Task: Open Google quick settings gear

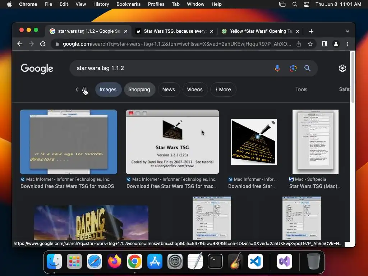Action: pos(342,68)
